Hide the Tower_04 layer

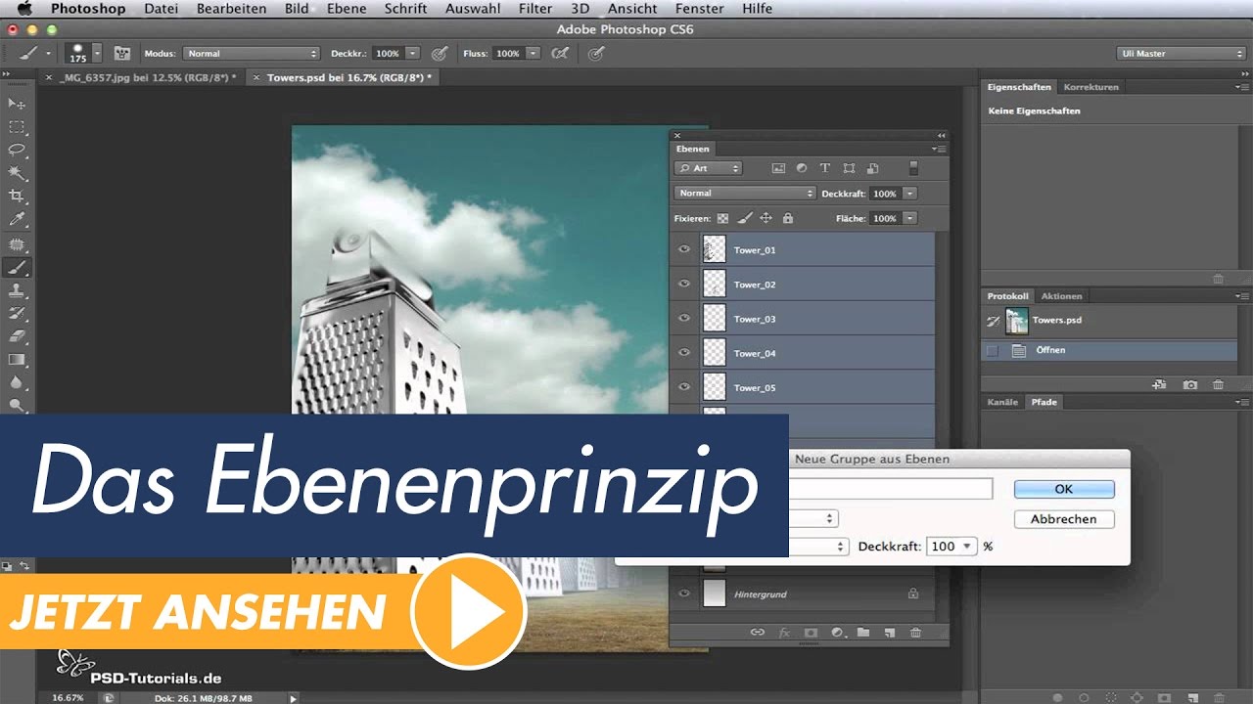click(x=684, y=353)
